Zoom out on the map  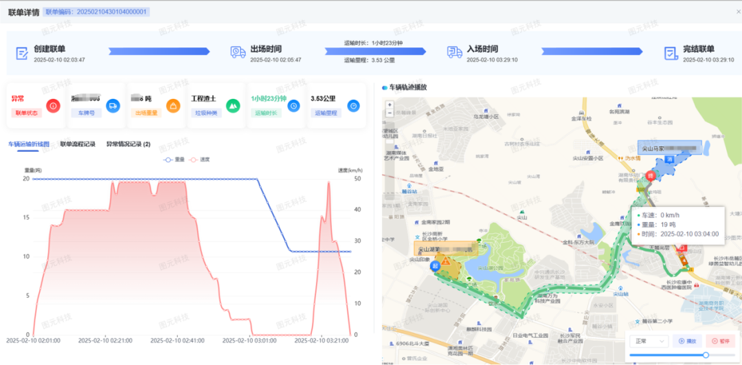pos(390,113)
